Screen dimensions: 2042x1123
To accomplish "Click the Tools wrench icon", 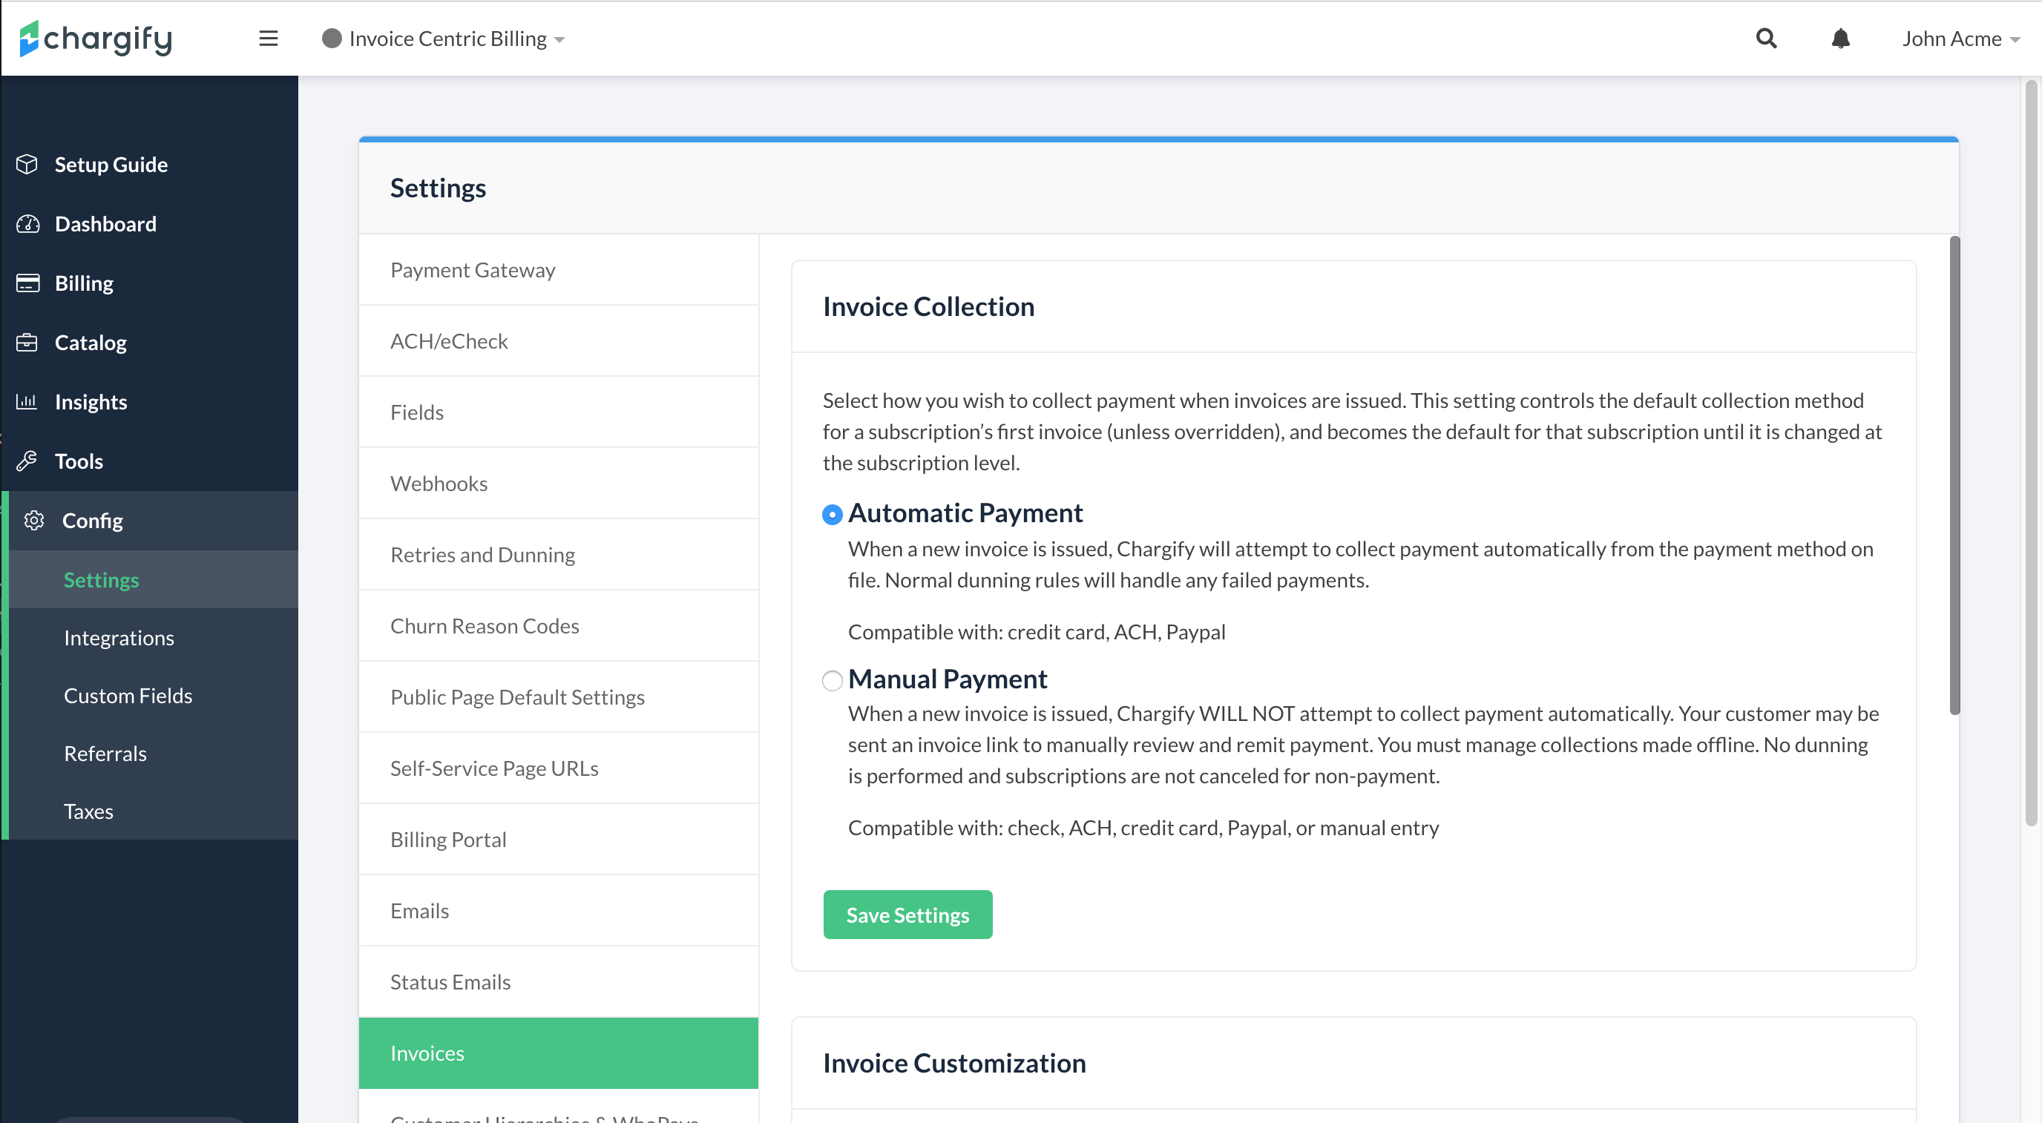I will pos(27,461).
